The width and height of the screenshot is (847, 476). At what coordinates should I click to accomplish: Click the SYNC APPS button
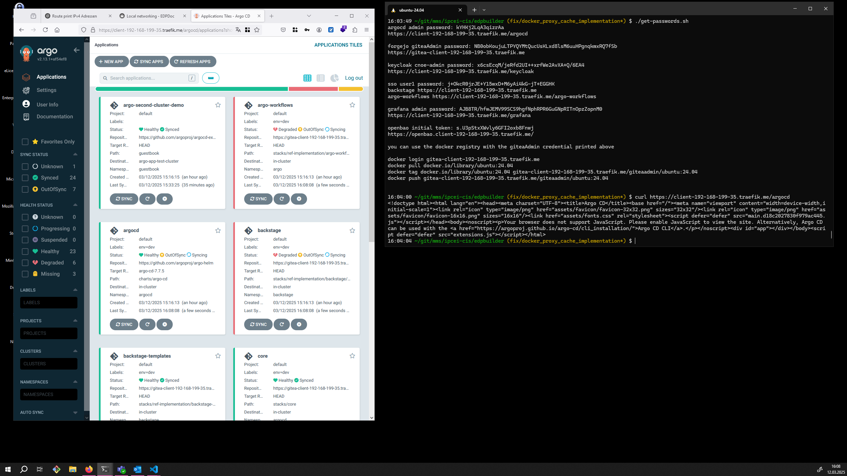point(149,61)
